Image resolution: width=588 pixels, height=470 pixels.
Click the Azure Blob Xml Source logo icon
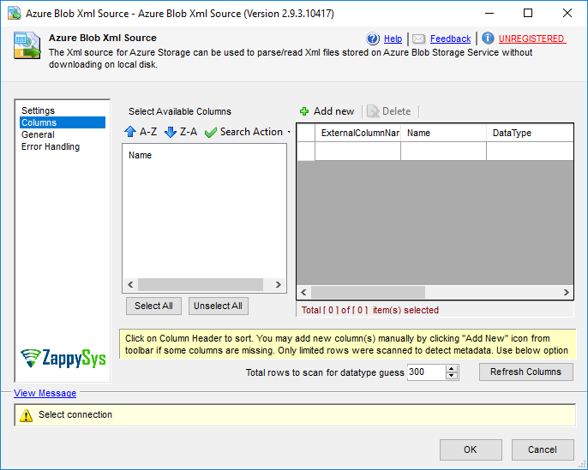pyautogui.click(x=27, y=45)
